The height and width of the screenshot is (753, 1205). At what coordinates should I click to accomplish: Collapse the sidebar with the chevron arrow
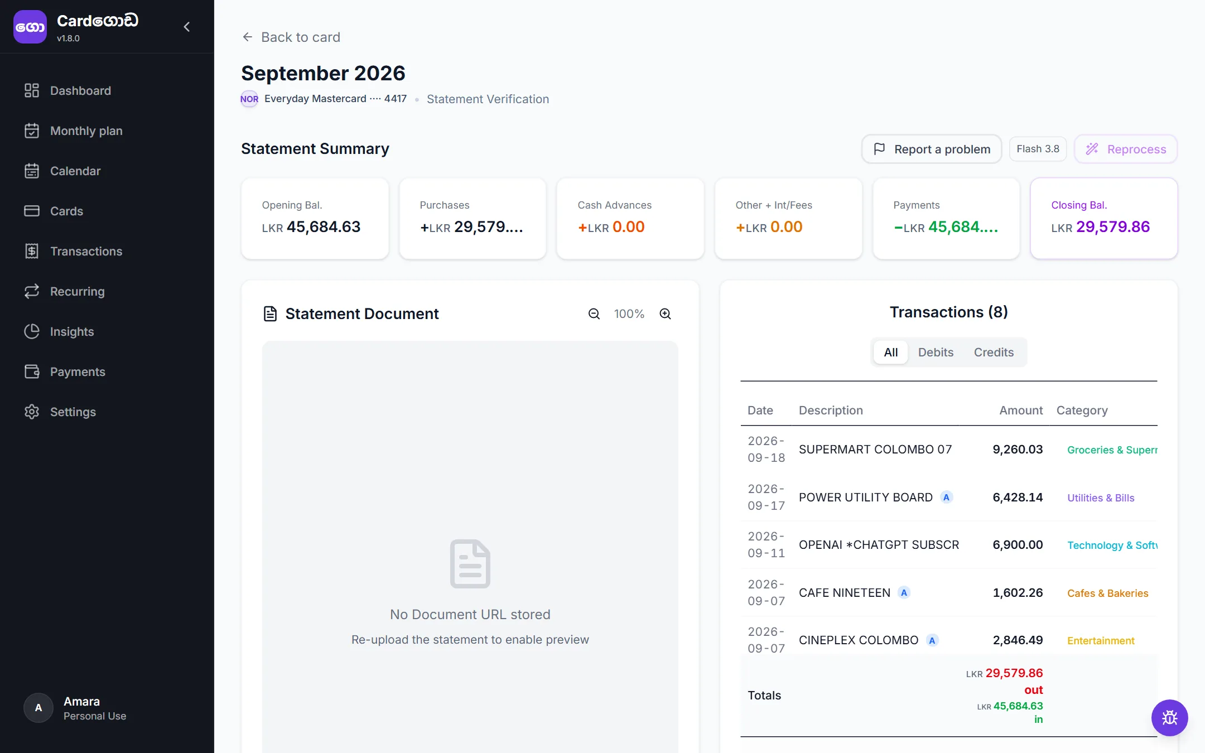[x=187, y=27]
